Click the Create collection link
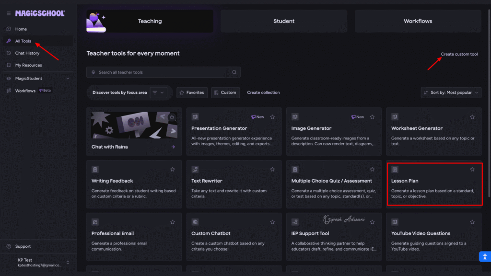Screen dimensions: 491x276 pyautogui.click(x=263, y=92)
